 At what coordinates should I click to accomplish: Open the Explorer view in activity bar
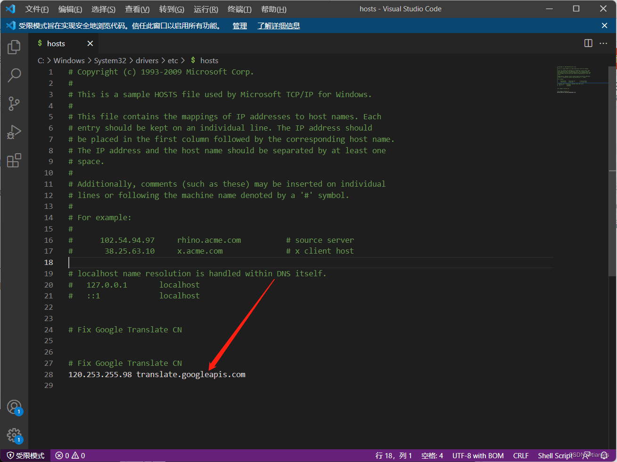[14, 47]
